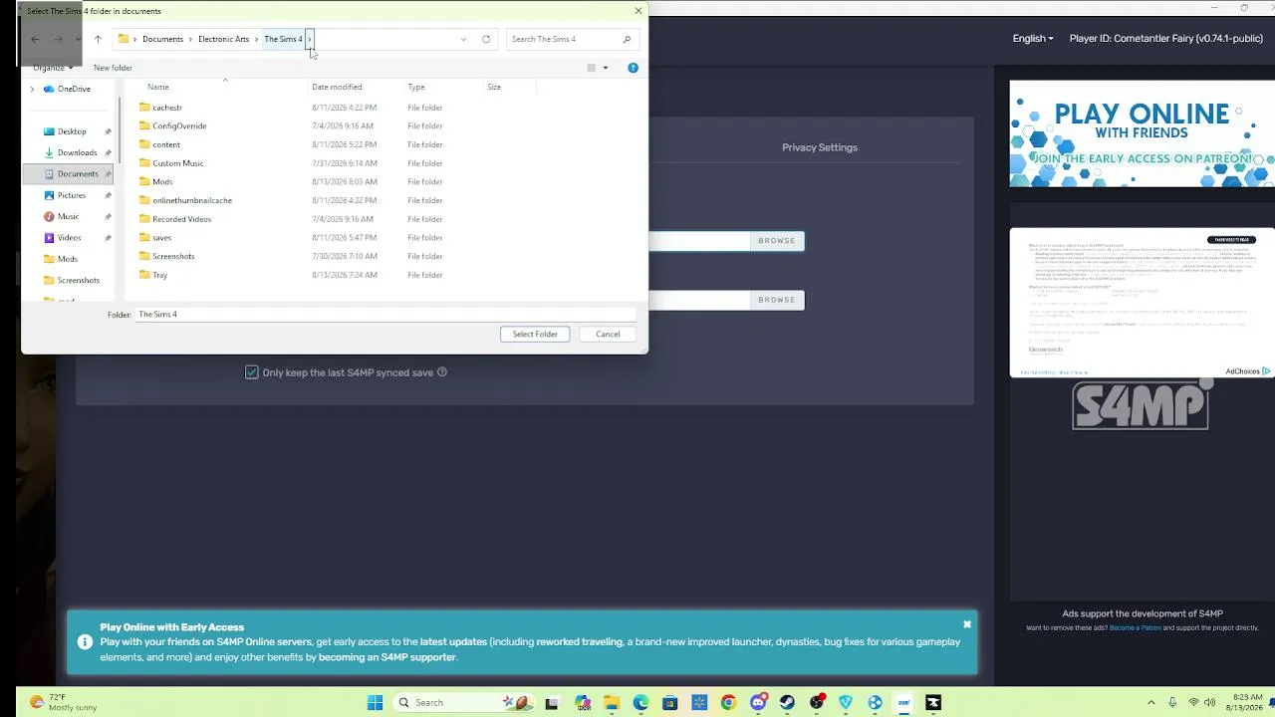Screen dimensions: 1275x717
Task: Click the Electronic Arts breadcrumb
Action: [x=223, y=39]
